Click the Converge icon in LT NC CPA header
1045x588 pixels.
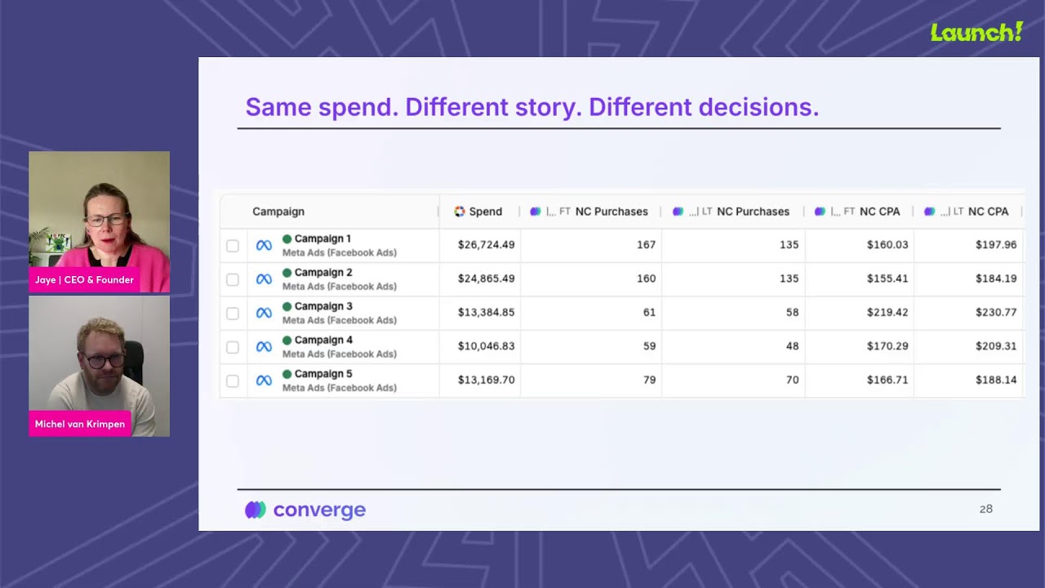[x=929, y=212]
